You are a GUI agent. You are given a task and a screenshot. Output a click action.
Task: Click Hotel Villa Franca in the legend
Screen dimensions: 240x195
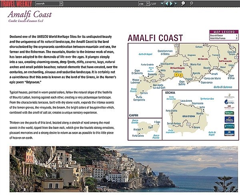click(x=218, y=38)
